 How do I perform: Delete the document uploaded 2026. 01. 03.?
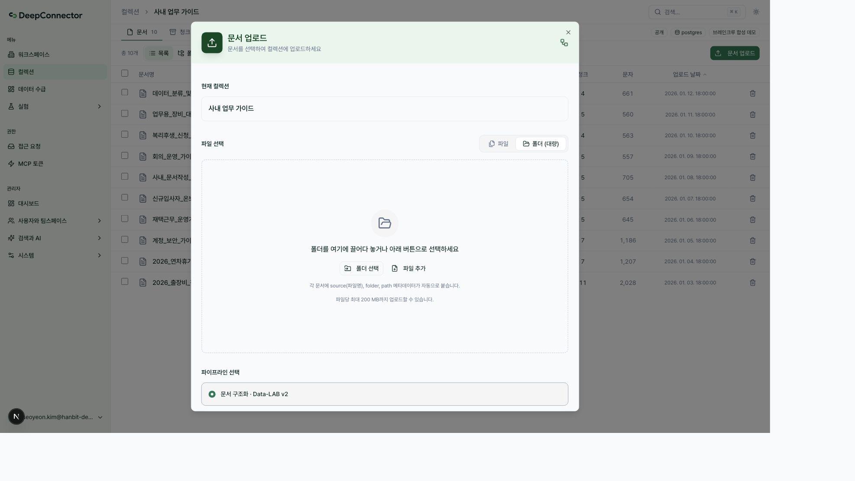point(752,283)
